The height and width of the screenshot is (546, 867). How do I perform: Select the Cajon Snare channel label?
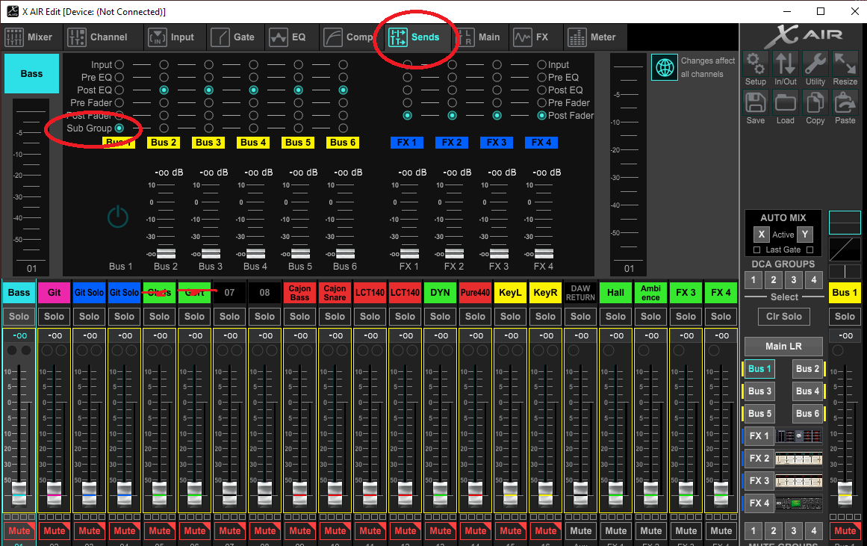335,293
